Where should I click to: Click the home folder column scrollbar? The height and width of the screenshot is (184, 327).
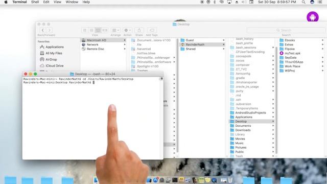(x=276, y=100)
